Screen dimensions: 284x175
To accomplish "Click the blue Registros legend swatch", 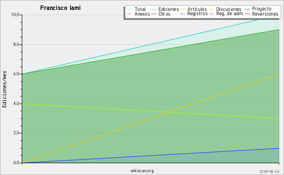I will pos(182,14).
